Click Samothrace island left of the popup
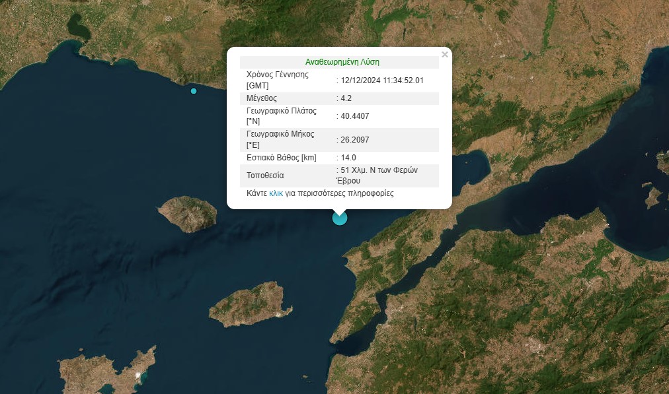 [188, 213]
